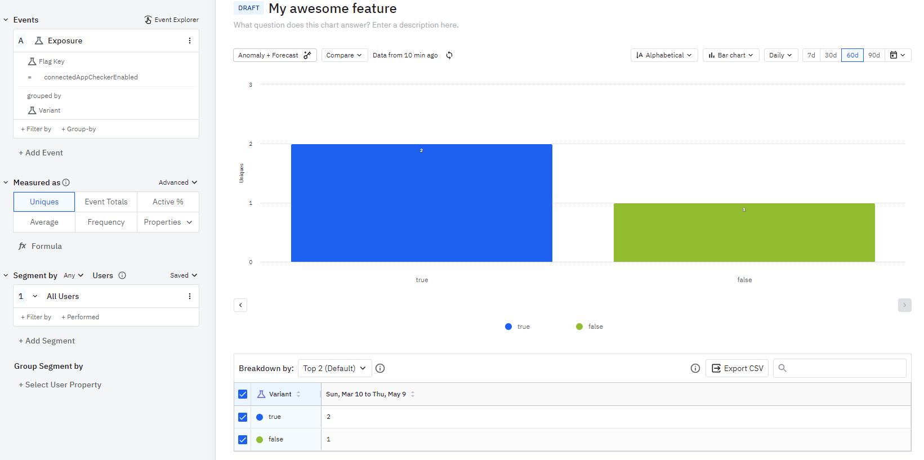Click the blue true legend swatch
This screenshot has height=460, width=924.
click(508, 327)
